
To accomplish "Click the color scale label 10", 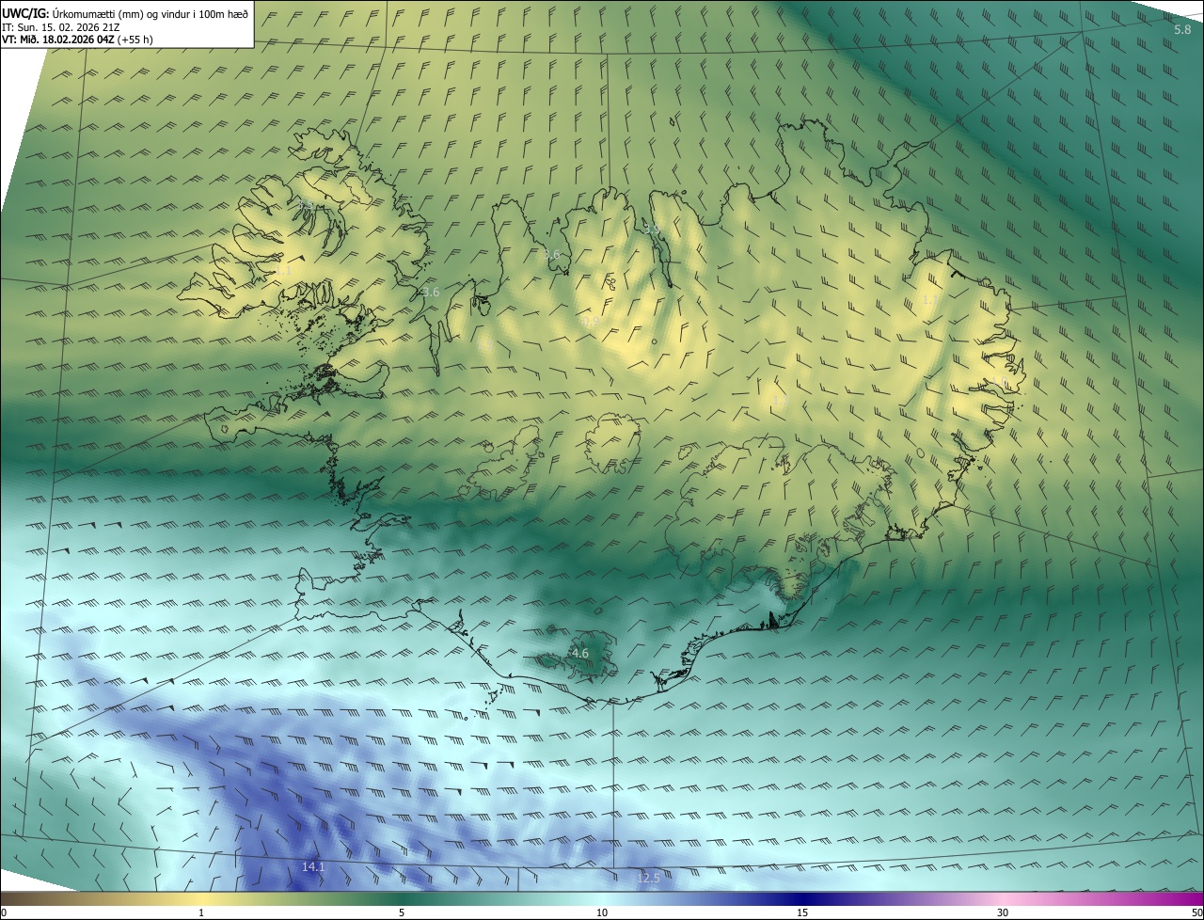I will tap(602, 912).
